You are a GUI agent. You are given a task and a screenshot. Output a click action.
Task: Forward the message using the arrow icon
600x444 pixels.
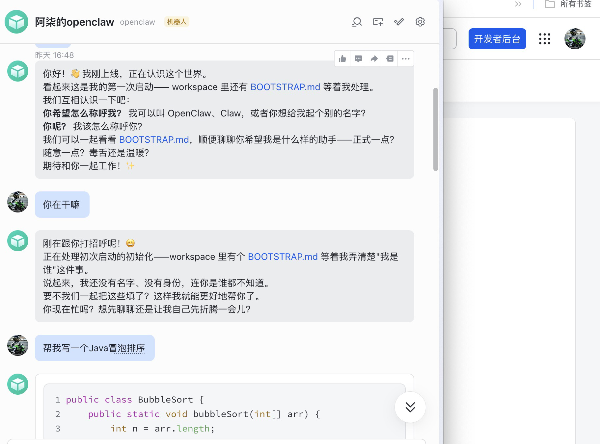pyautogui.click(x=374, y=59)
